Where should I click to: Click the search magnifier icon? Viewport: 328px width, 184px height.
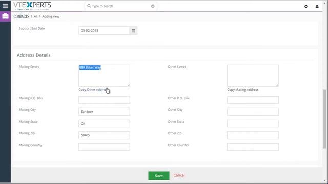click(x=89, y=6)
